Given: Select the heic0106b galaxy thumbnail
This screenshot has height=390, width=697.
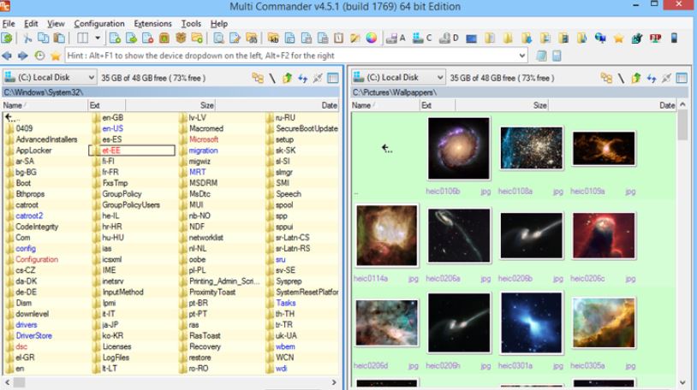Looking at the screenshot, I should click(x=459, y=148).
